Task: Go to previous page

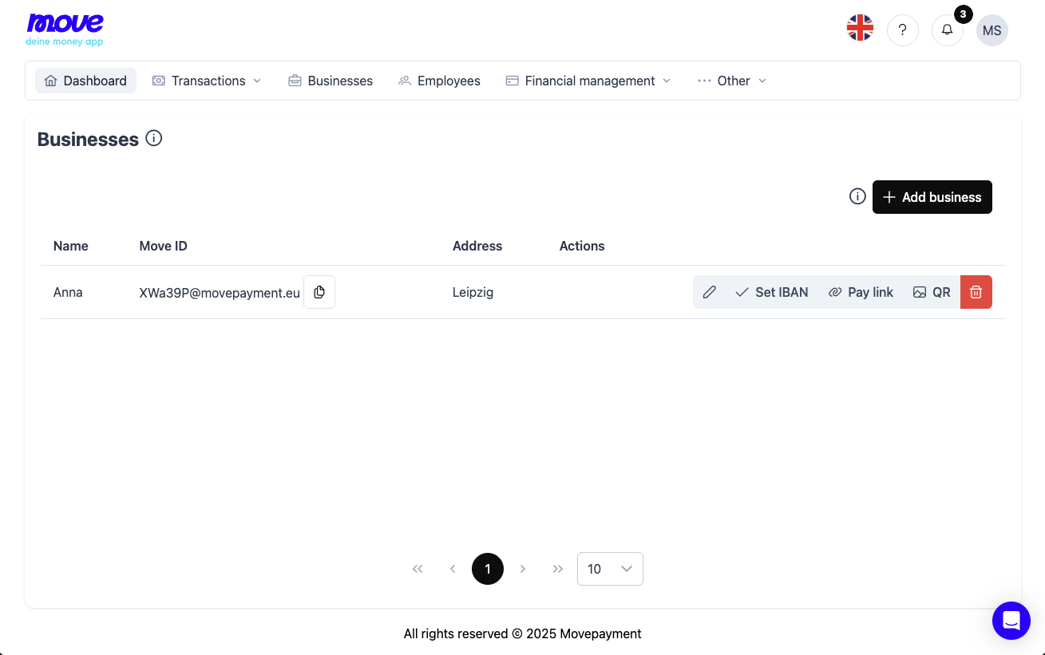Action: click(x=453, y=569)
